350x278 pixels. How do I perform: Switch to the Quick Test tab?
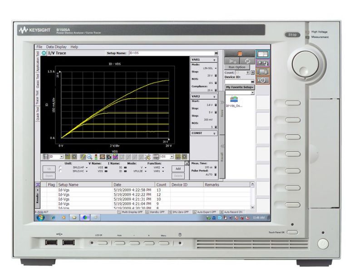[38, 113]
